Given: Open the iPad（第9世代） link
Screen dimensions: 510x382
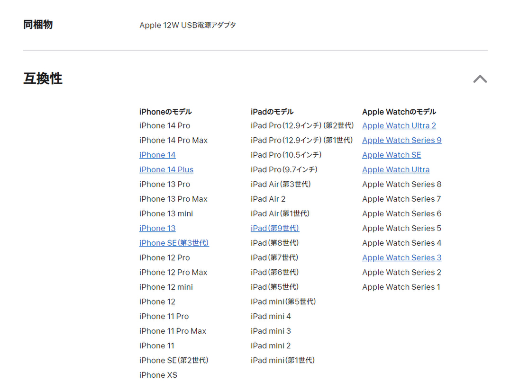Looking at the screenshot, I should coord(275,228).
